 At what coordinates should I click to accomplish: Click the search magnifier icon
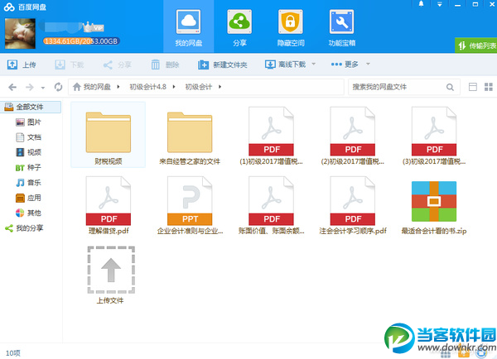click(x=450, y=87)
